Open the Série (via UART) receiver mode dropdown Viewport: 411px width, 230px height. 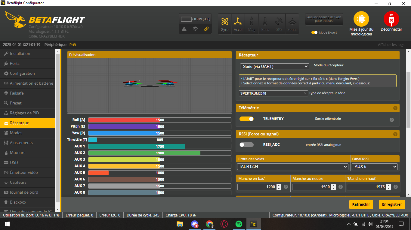tap(274, 66)
